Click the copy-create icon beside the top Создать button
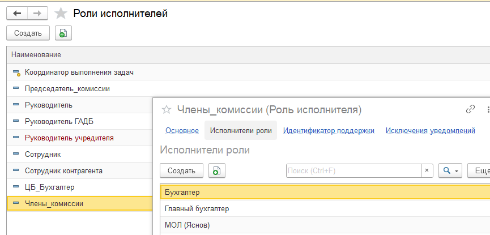 [63, 33]
